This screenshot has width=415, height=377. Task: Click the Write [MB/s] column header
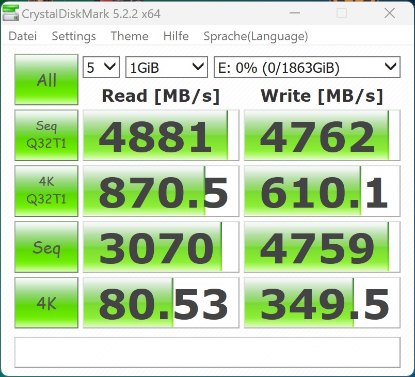[322, 96]
